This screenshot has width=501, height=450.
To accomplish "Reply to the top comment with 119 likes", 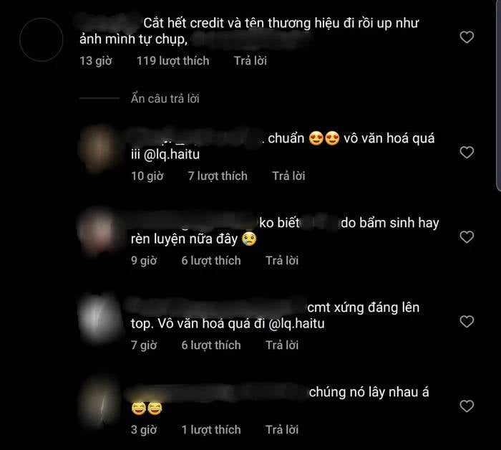I will (x=250, y=61).
